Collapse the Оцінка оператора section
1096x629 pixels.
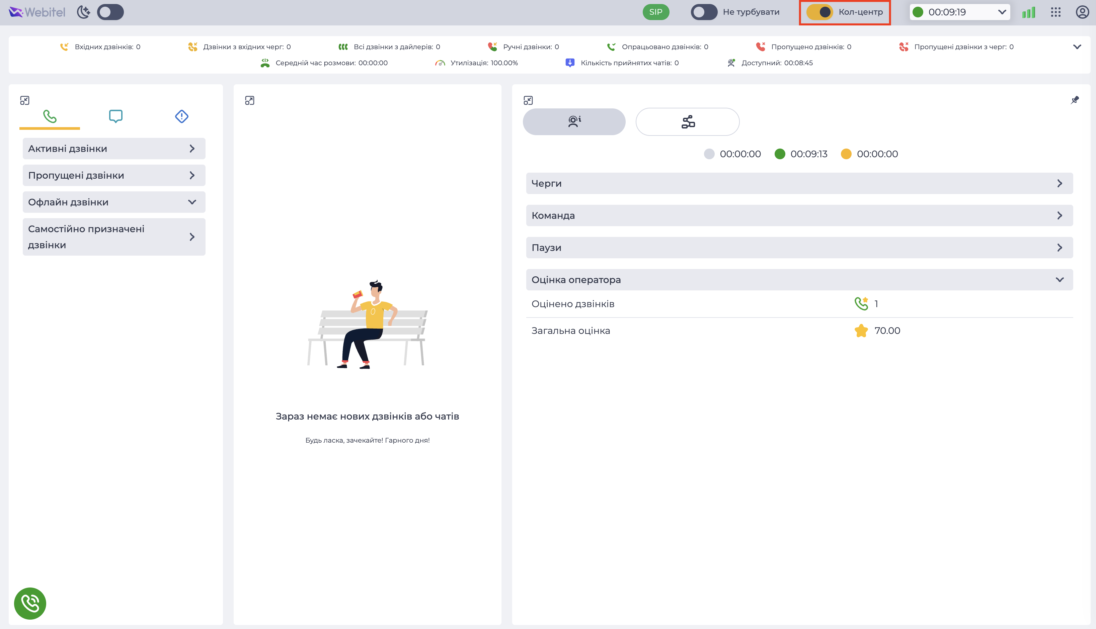click(x=799, y=279)
